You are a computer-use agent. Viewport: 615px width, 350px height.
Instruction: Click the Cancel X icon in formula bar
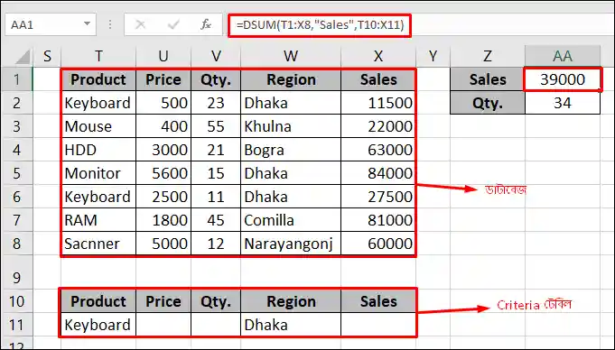(140, 25)
